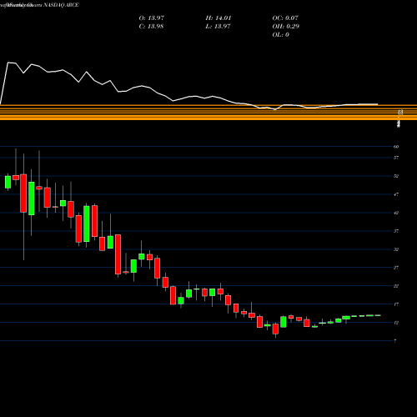Click the 17 price axis label
The image size is (417, 417).
[396, 304]
